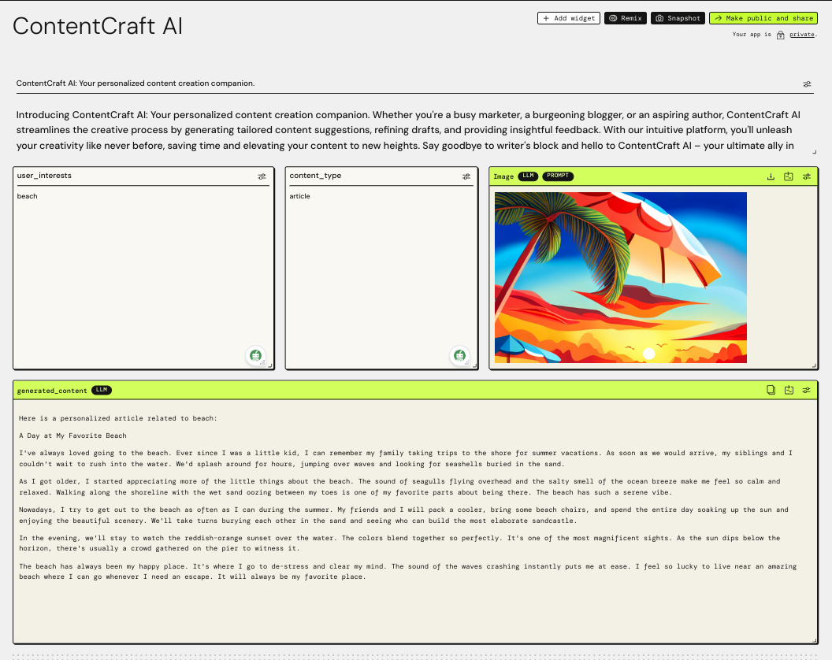Click robot assistant icon in user_interests box
832x660 pixels.
click(x=256, y=355)
